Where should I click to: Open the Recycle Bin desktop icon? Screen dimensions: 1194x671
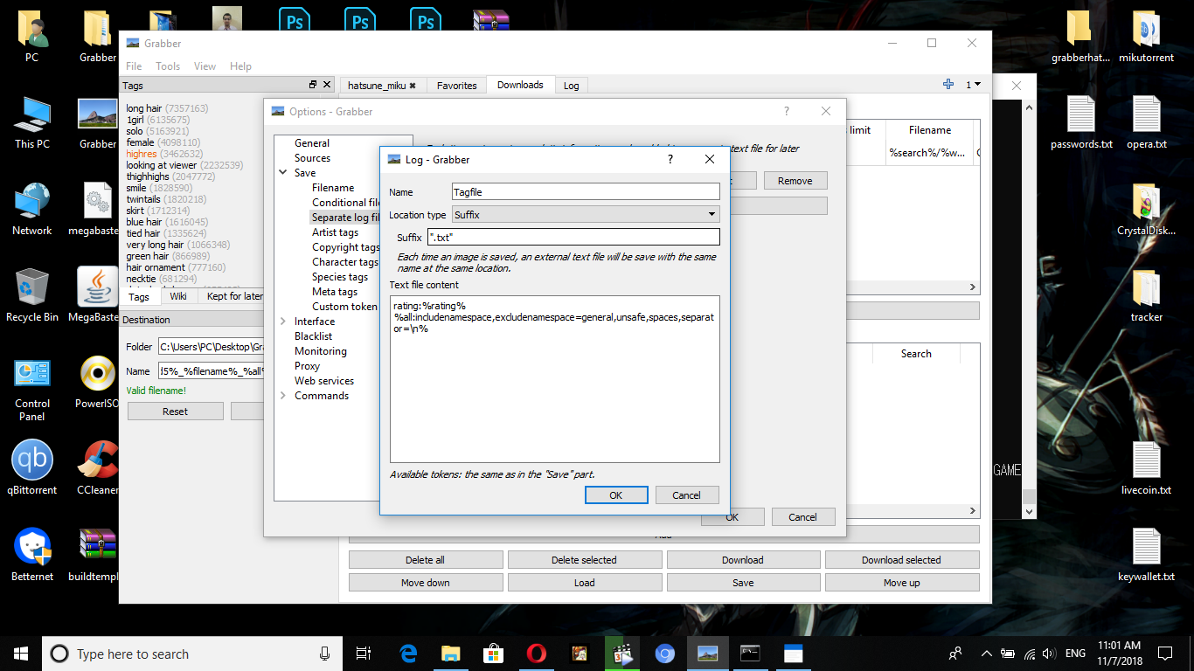point(31,296)
